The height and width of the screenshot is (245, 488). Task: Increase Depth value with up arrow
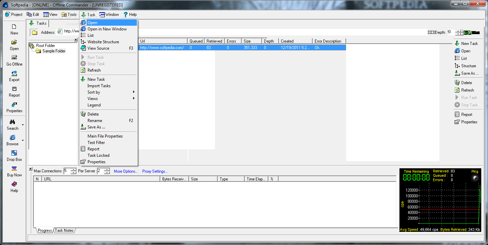coord(458,31)
